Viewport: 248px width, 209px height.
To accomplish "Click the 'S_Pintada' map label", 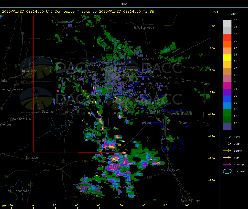I will [x=74, y=79].
